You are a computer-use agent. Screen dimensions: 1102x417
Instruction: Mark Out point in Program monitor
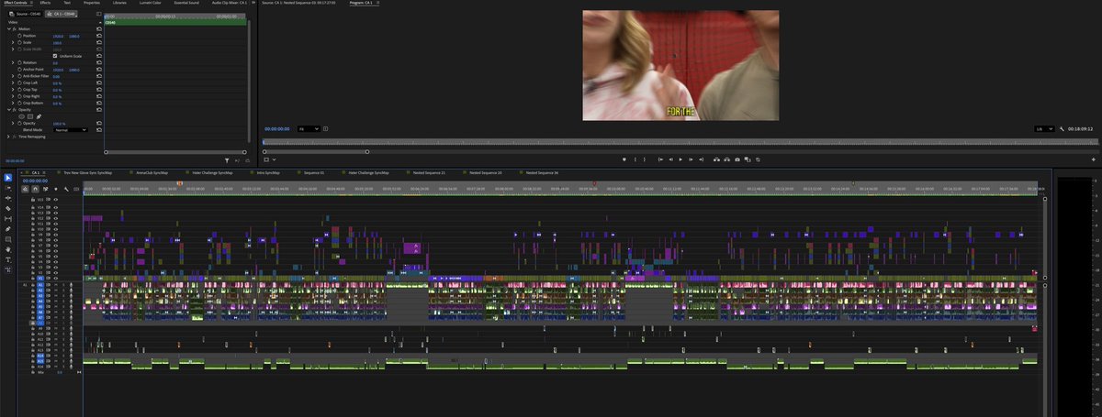(x=645, y=159)
